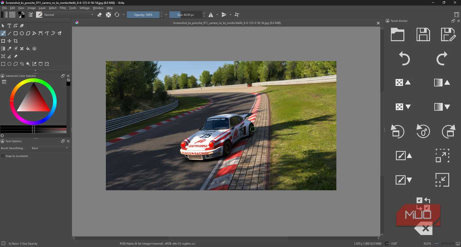Select the Text tool
This screenshot has height=247, width=461.
pos(9,26)
